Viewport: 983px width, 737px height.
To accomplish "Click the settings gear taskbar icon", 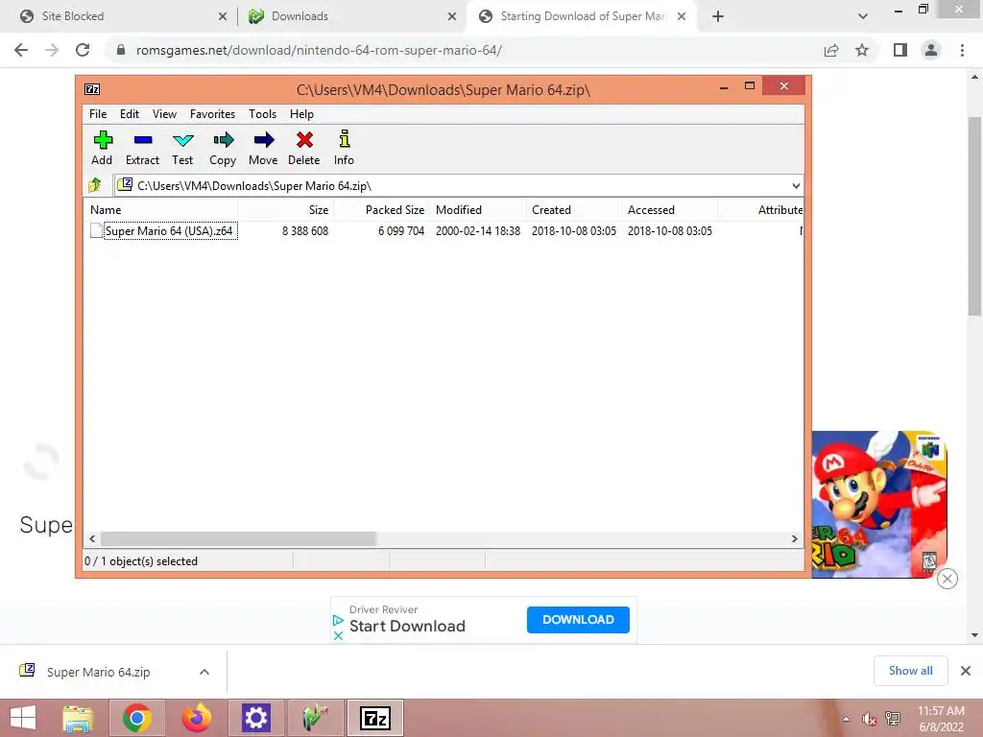I will coord(255,718).
